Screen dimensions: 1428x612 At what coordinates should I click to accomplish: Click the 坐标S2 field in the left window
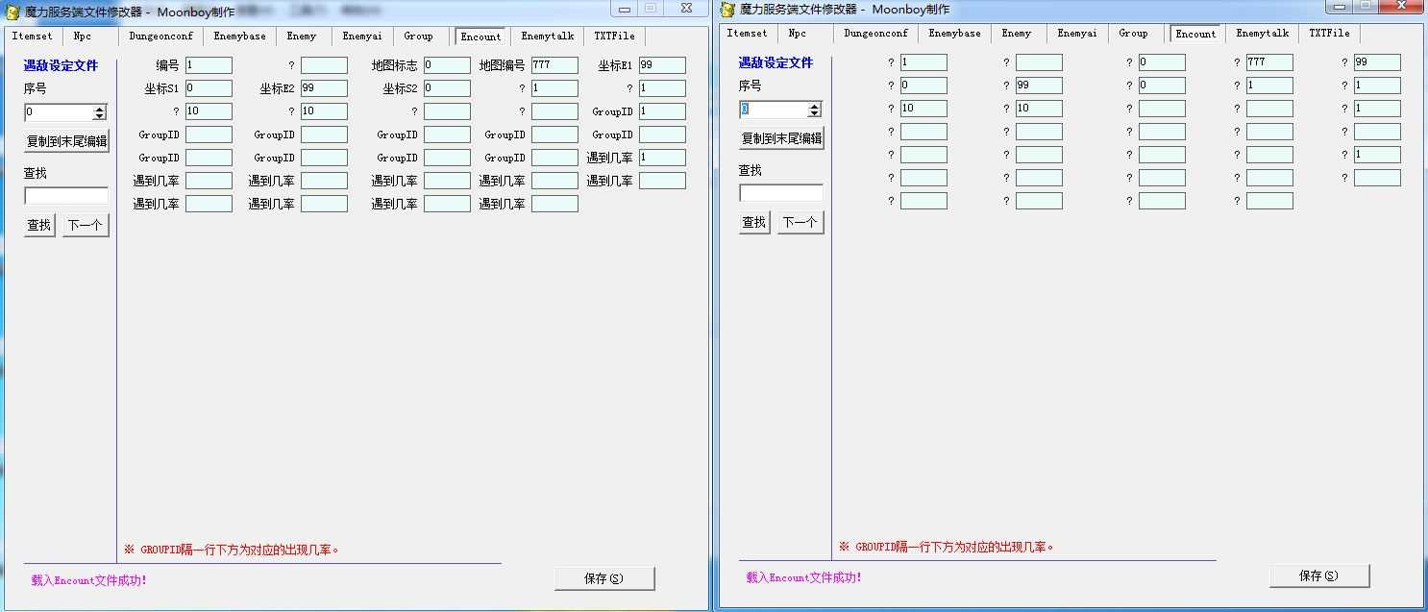pyautogui.click(x=447, y=88)
